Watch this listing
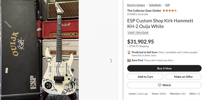This screenshot has height=100, width=205. coord(164,85)
